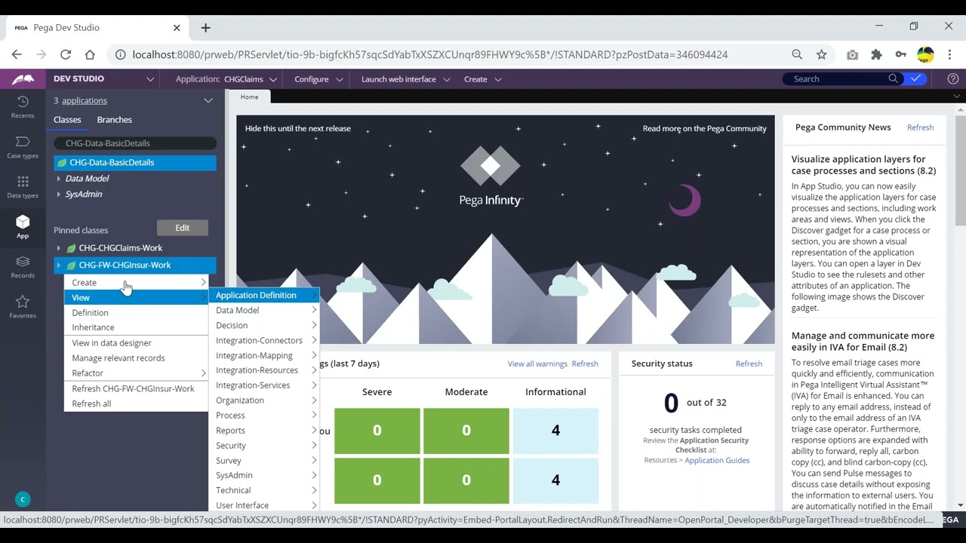Open the DEV STUDIO dropdown

103,78
